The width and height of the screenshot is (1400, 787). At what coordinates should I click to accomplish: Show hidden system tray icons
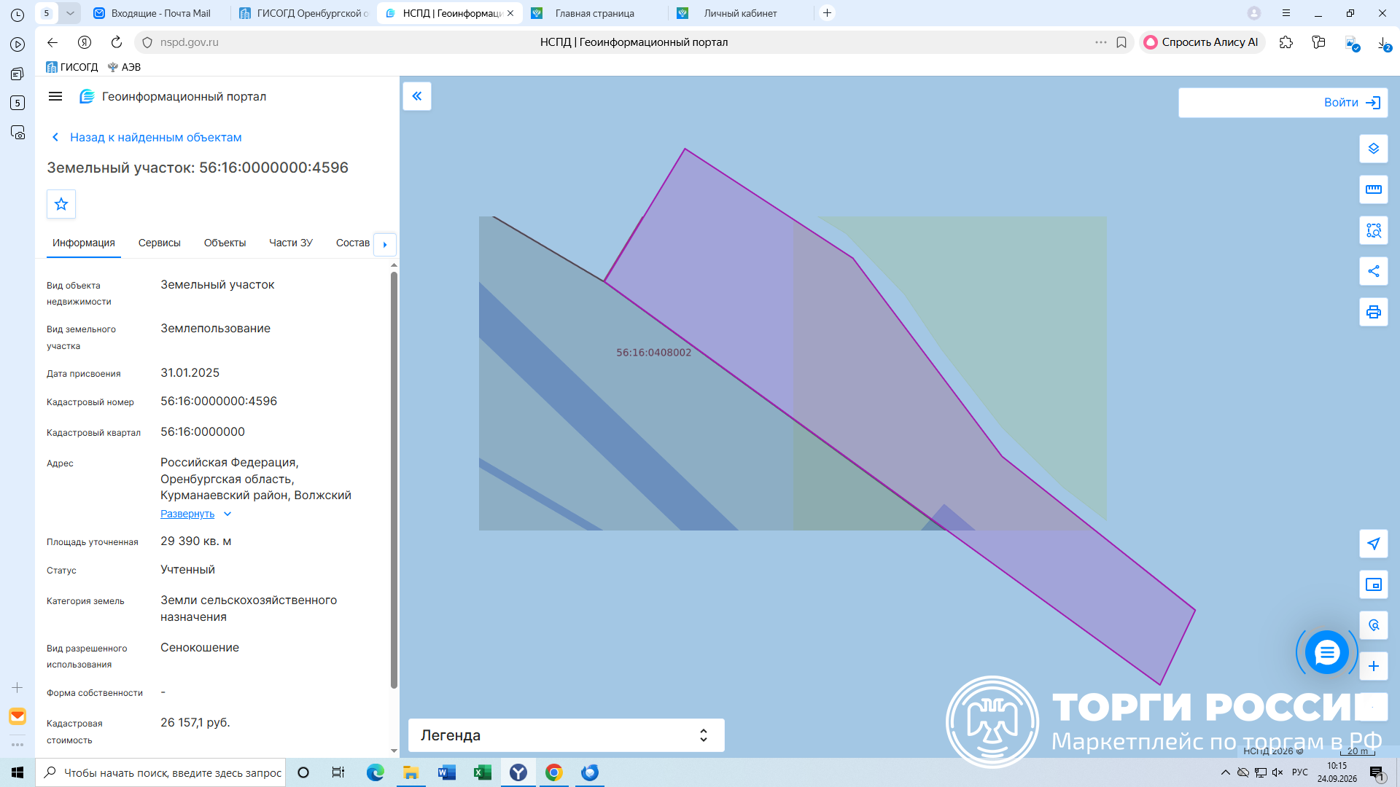1226,772
